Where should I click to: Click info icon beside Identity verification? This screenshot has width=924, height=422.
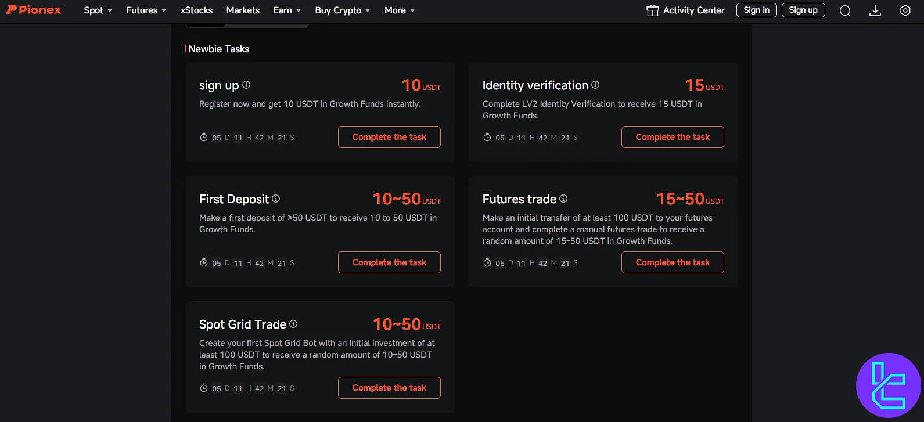(595, 85)
